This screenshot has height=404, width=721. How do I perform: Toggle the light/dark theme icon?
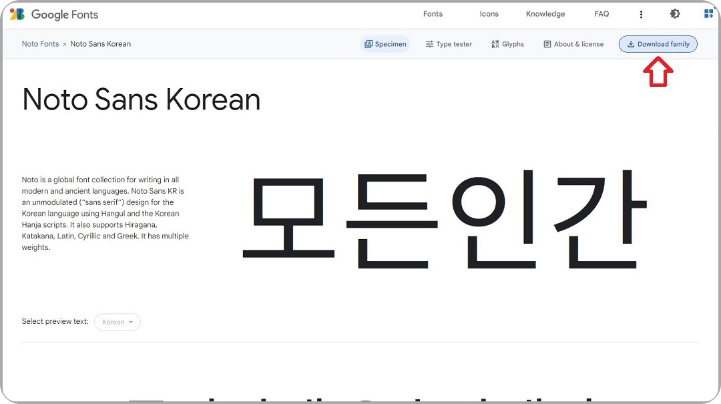pyautogui.click(x=674, y=14)
